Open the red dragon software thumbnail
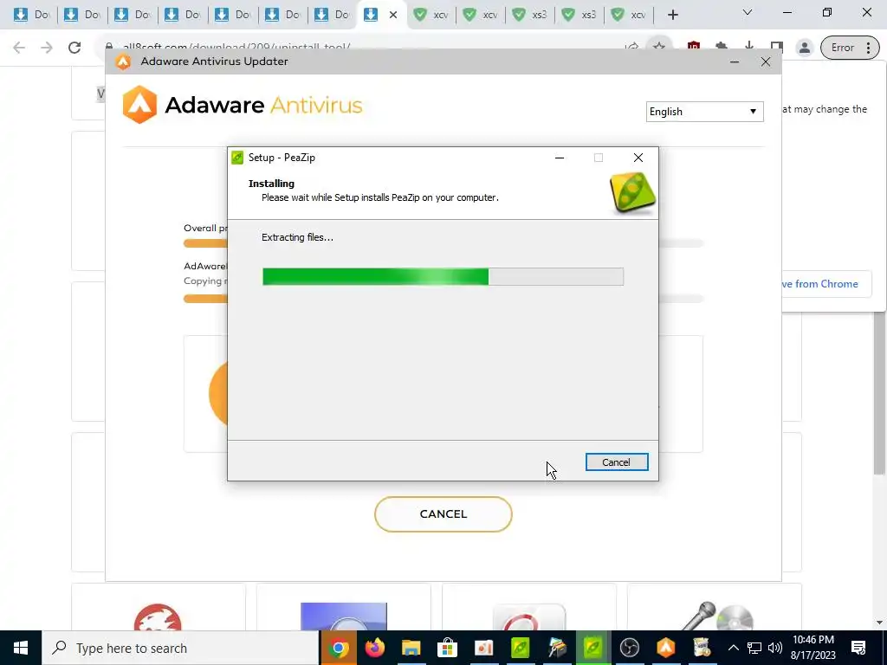 point(158,617)
